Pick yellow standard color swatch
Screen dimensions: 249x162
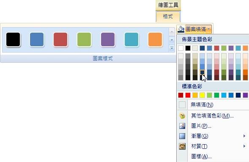(x=202, y=95)
